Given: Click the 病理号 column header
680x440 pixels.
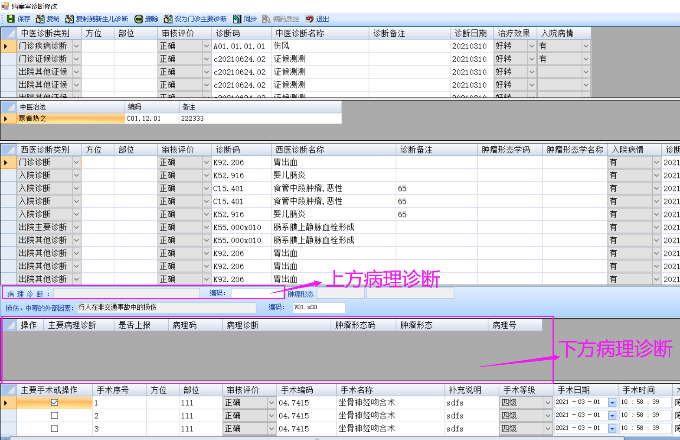Looking at the screenshot, I should 515,325.
